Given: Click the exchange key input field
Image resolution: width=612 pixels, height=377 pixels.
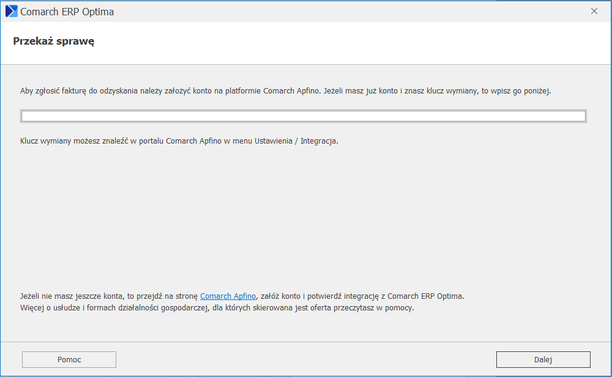Looking at the screenshot, I should pyautogui.click(x=304, y=116).
